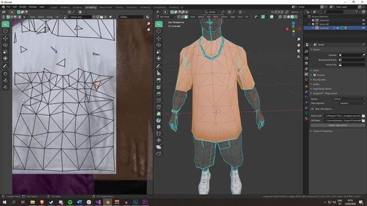Switch to the Layout workspace tab
The height and width of the screenshot is (206, 367).
click(53, 7)
